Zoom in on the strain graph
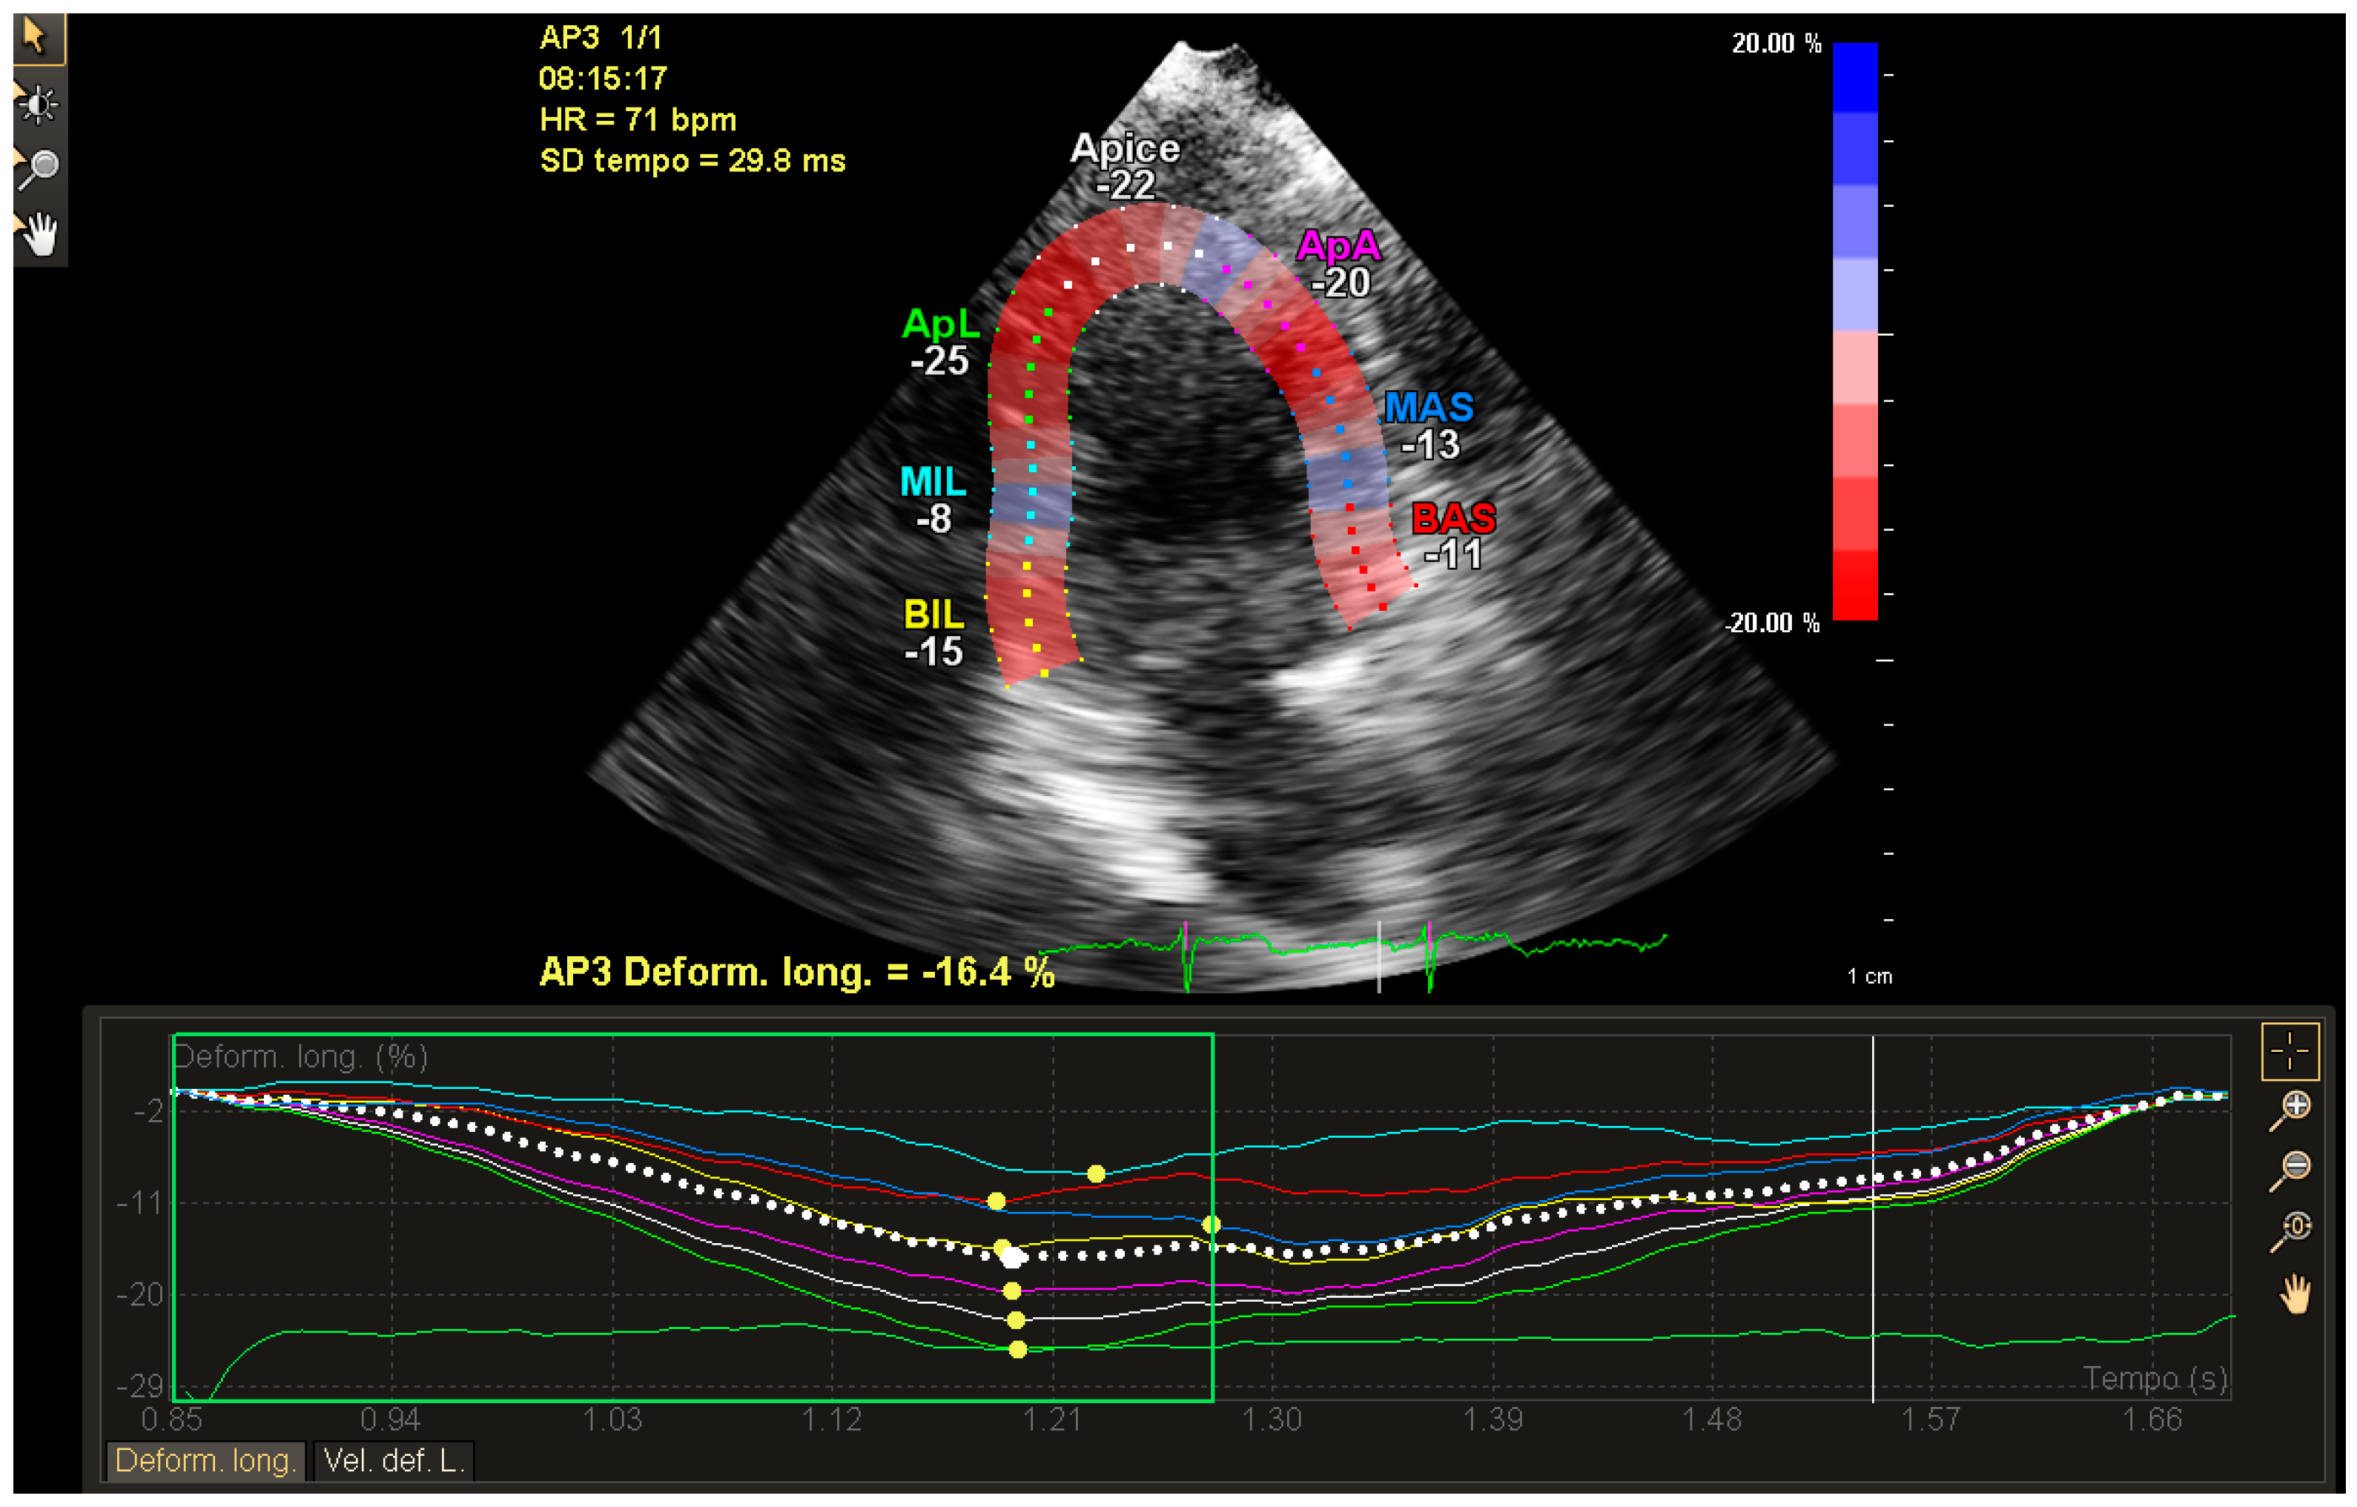 point(2292,1109)
